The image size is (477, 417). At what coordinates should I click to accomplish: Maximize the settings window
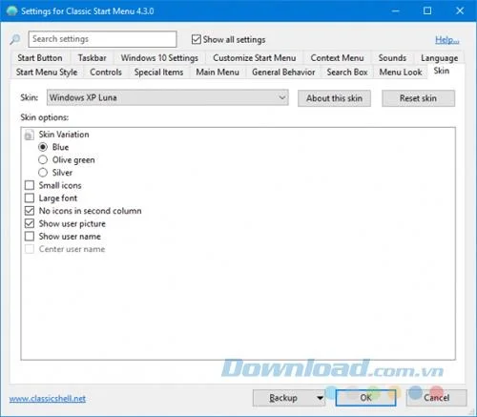click(427, 10)
